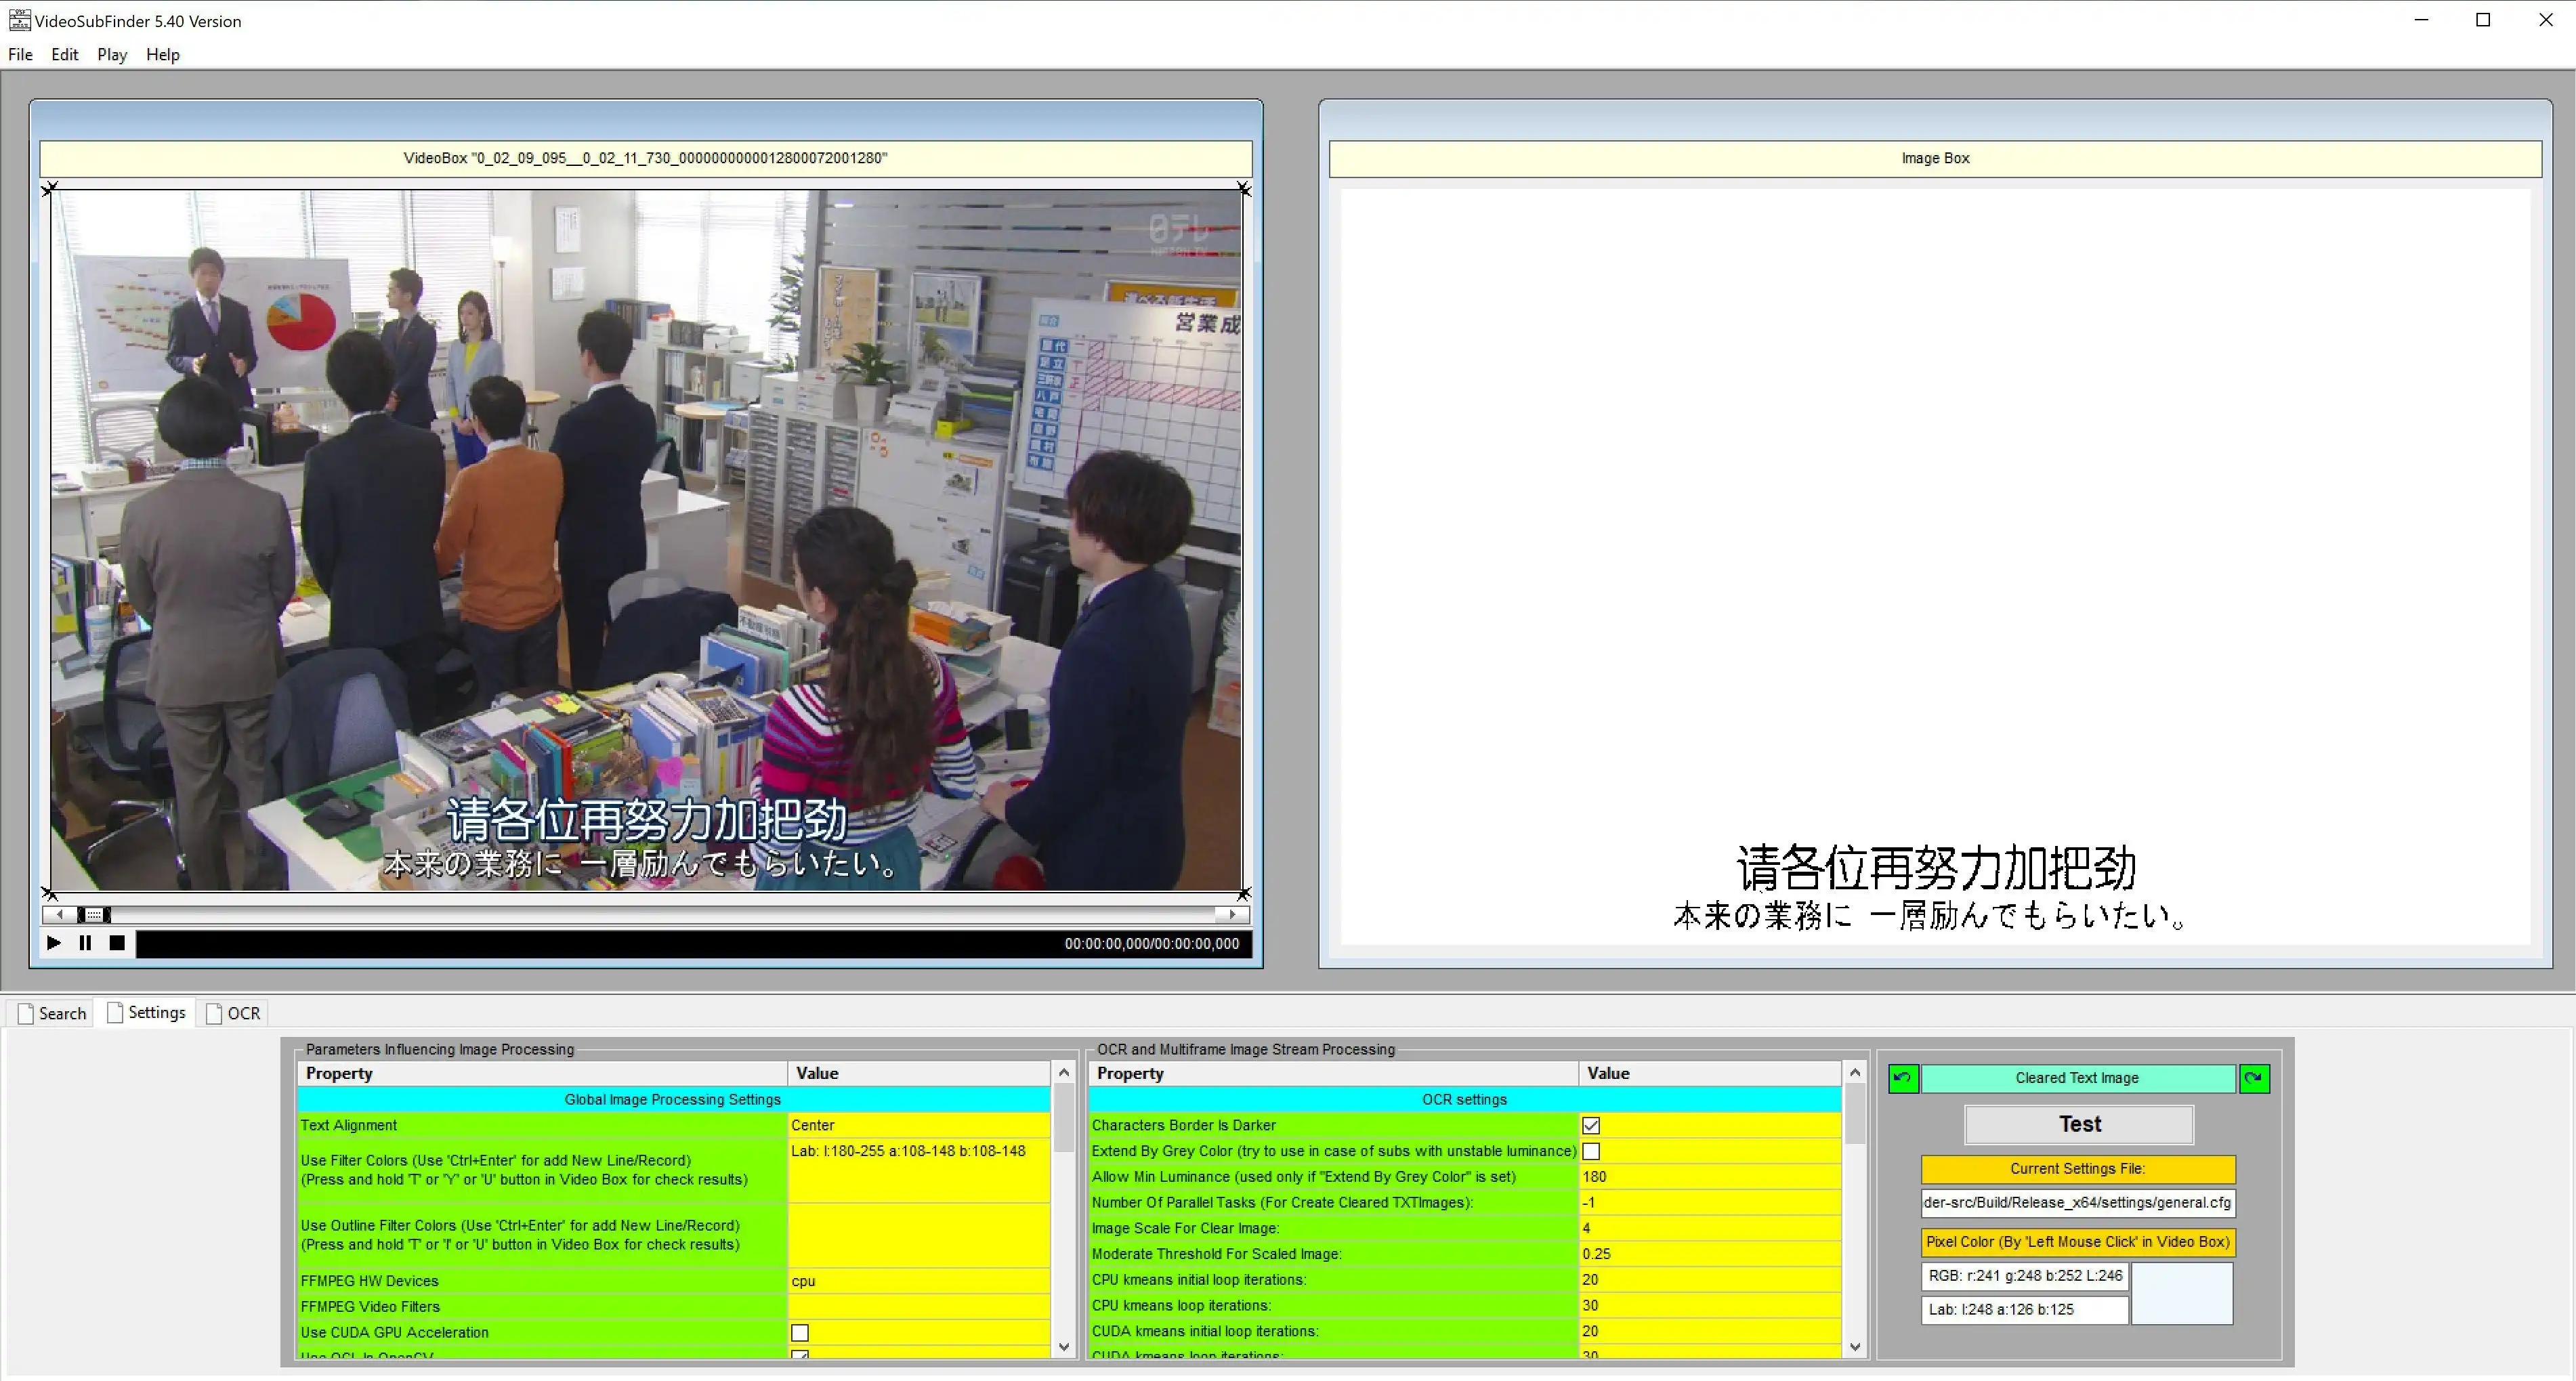Click the green checkmark icon in Cleared Text Image
2576x1381 pixels.
(x=1903, y=1078)
